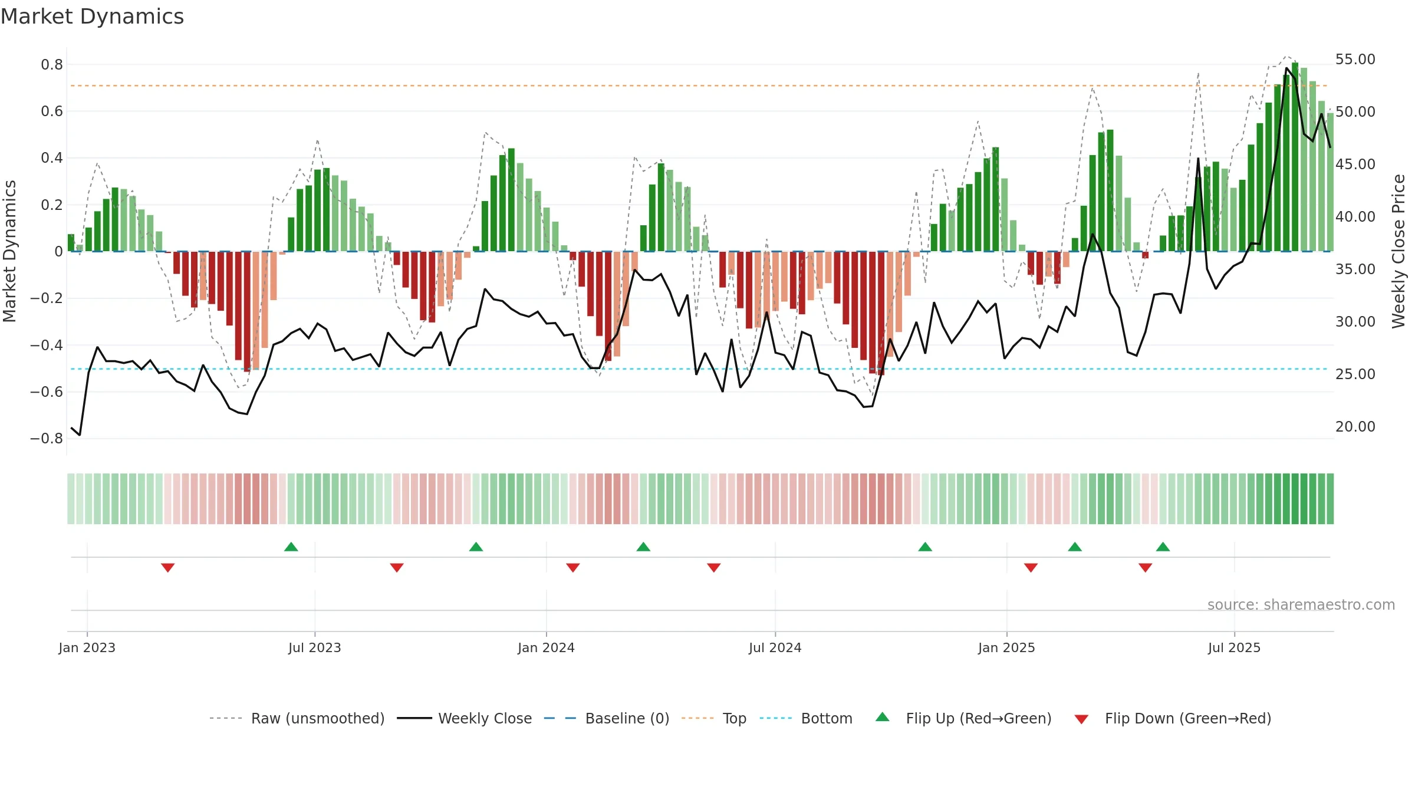The height and width of the screenshot is (796, 1415).
Task: Toggle the Flip Up (Red→Green) legend entry
Action: 963,718
